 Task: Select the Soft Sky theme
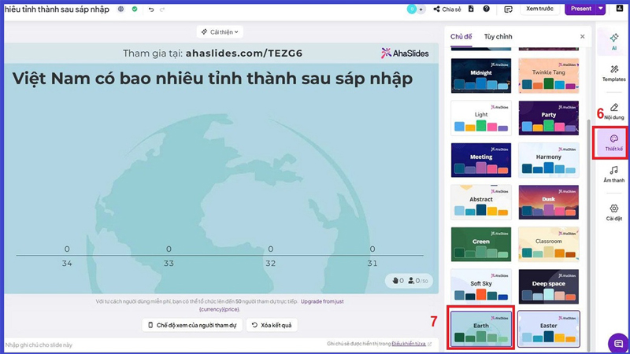[481, 286]
